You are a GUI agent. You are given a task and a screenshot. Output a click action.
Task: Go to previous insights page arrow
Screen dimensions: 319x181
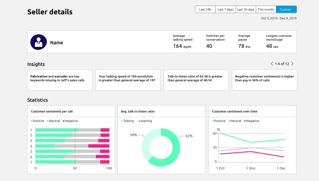pos(272,64)
